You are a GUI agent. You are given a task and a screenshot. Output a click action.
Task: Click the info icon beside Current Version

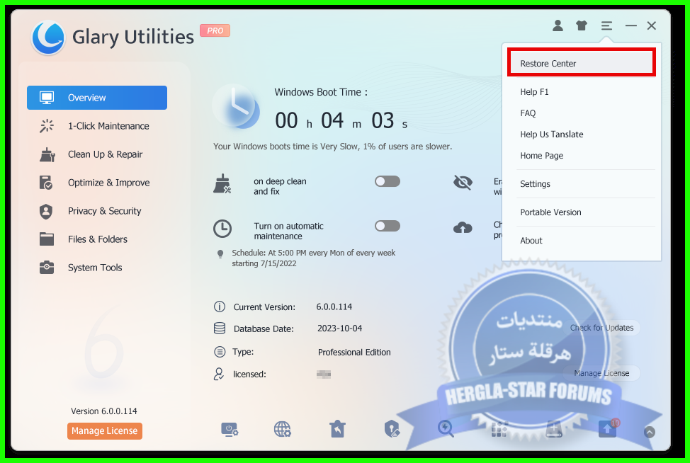[x=219, y=307]
